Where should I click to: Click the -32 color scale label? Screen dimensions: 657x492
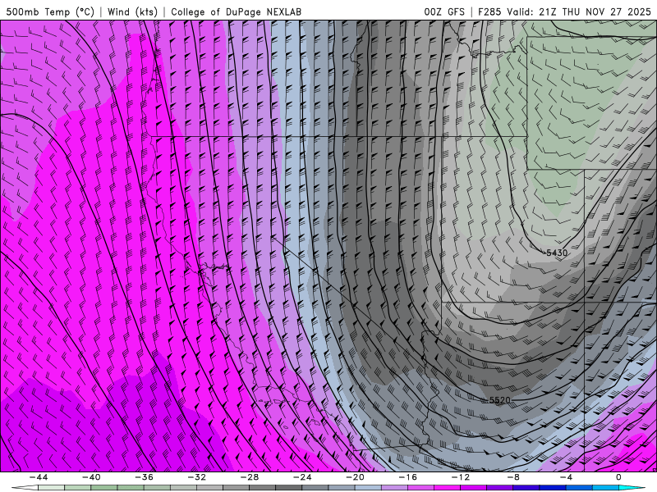[197, 477]
